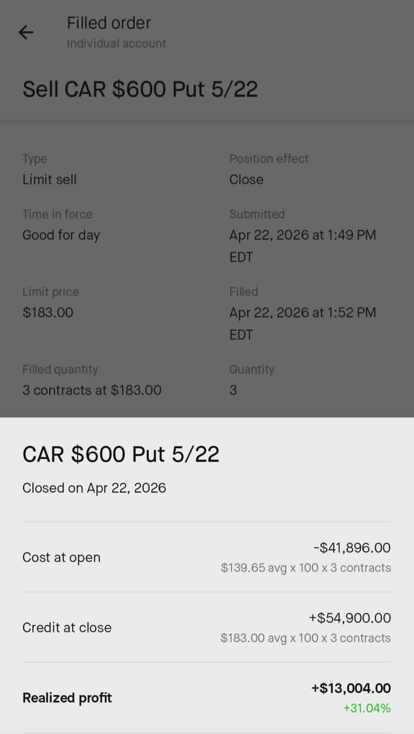
Task: Tap the +$54,900.00 credit amount
Action: (x=350, y=618)
